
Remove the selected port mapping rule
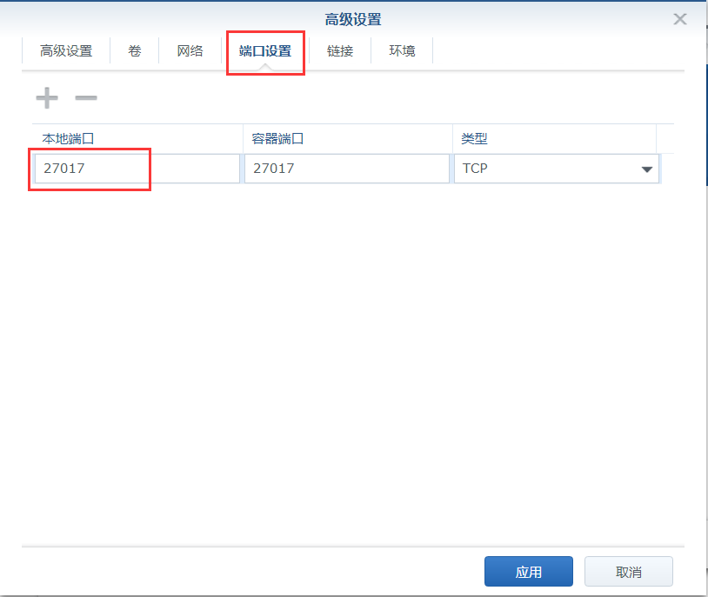[85, 96]
